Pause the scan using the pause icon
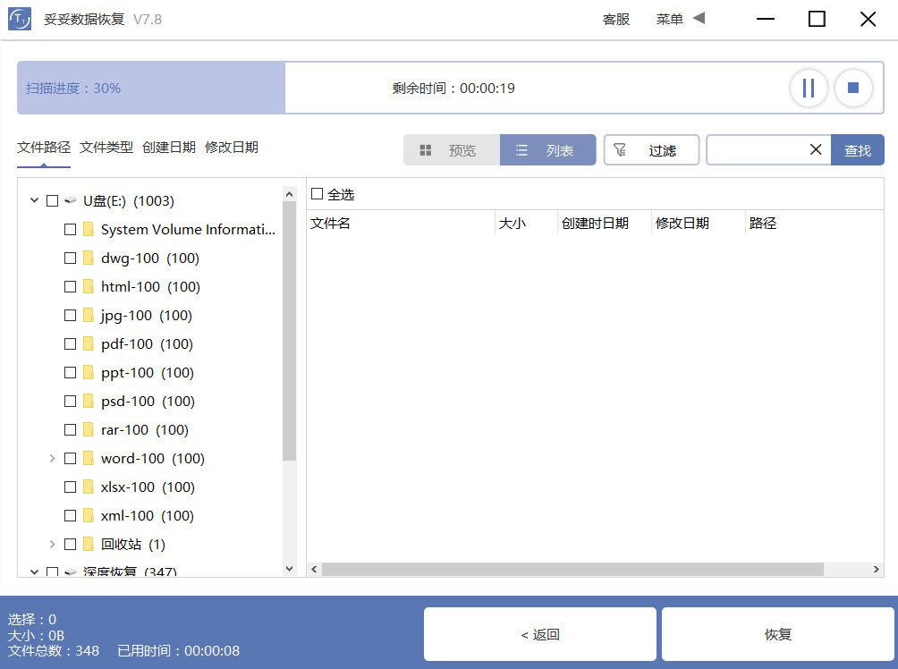The image size is (898, 669). (809, 87)
